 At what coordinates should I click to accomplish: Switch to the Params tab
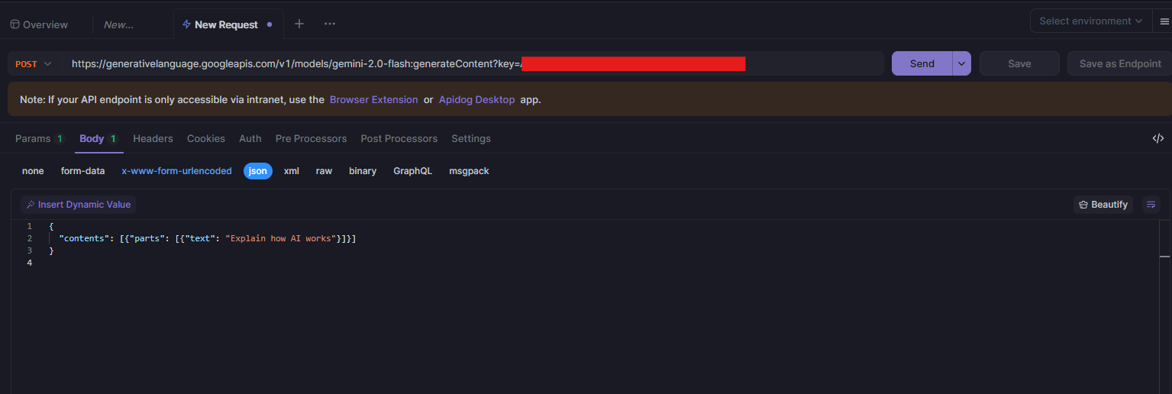pos(40,139)
